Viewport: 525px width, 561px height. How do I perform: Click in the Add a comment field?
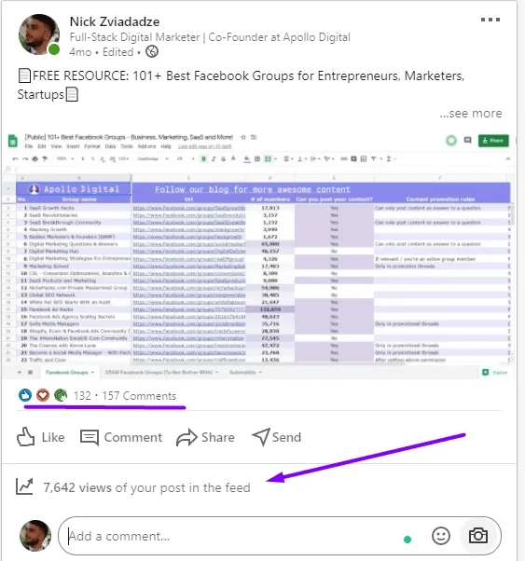(x=233, y=536)
